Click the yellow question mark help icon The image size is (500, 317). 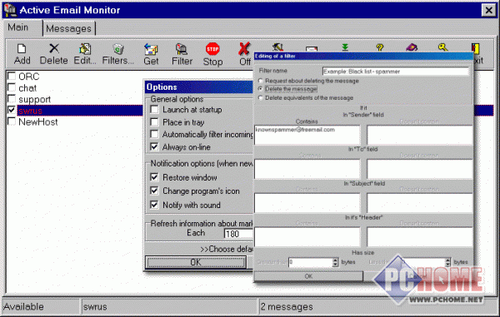tap(379, 47)
